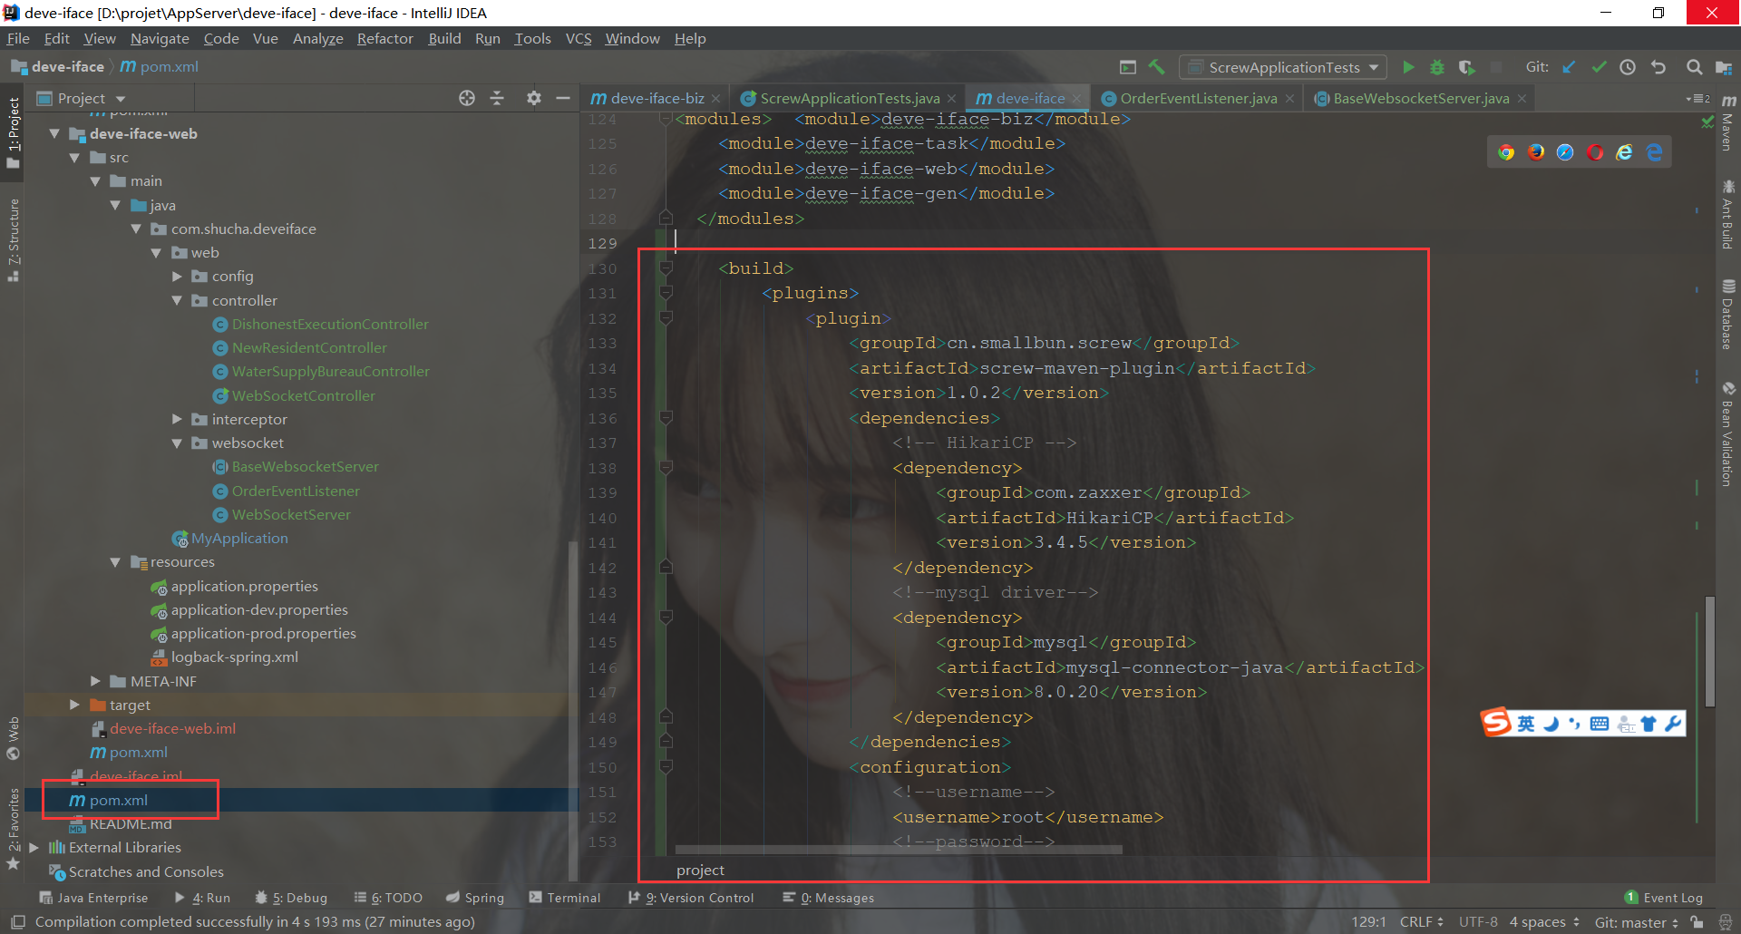The height and width of the screenshot is (934, 1741).
Task: Update project from Git with blue arrow icon
Action: click(x=1570, y=66)
